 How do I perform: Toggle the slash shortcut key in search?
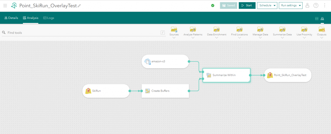163,32
